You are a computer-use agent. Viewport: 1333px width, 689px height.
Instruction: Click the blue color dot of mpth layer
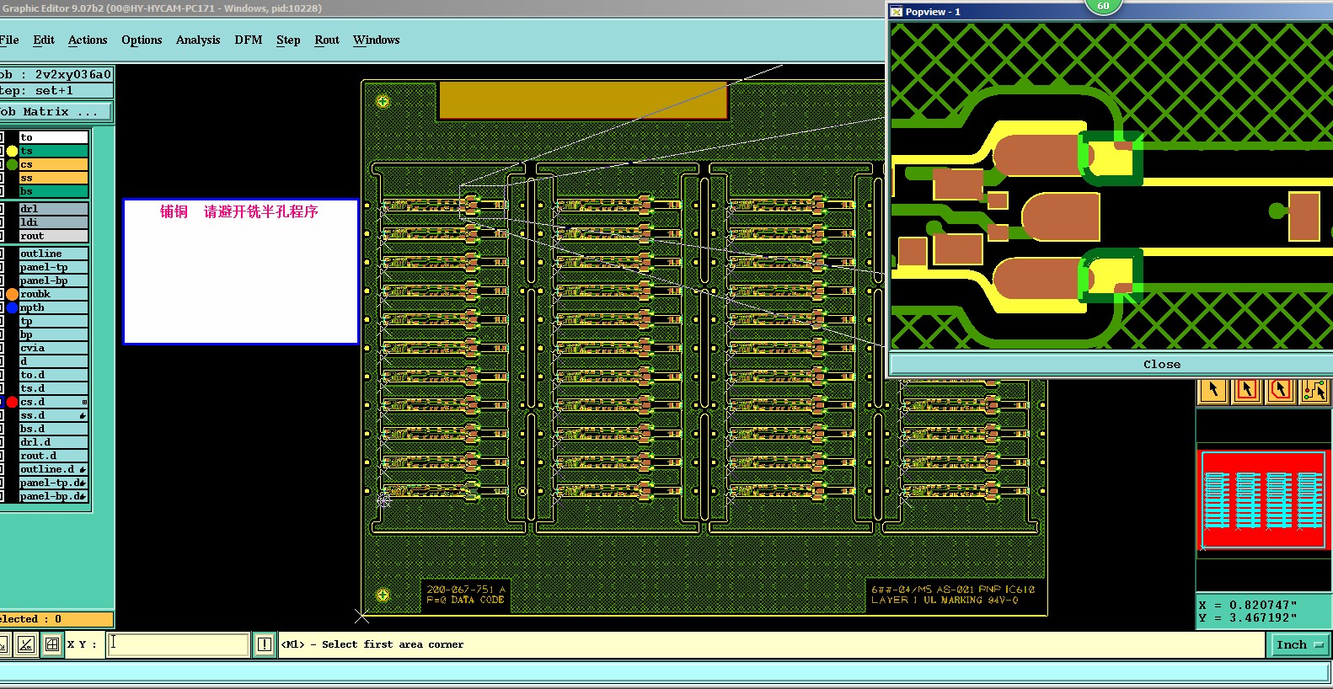pos(12,307)
